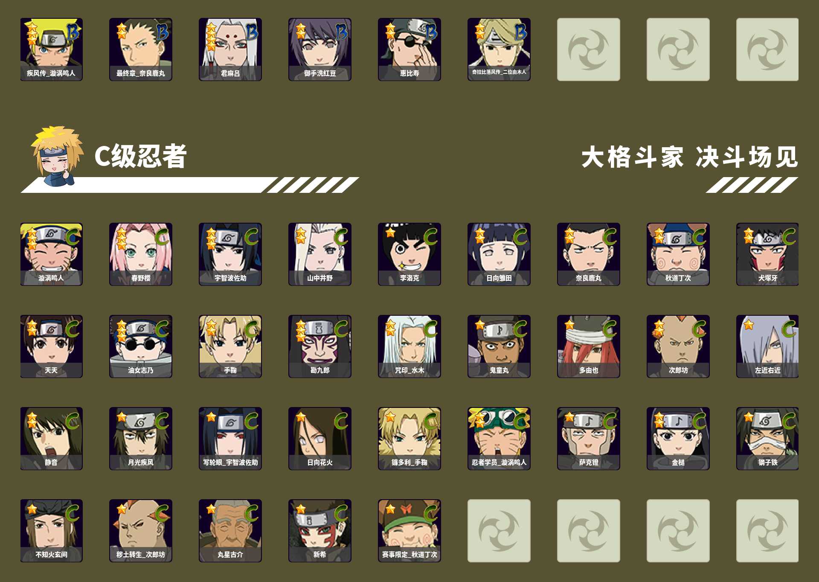The height and width of the screenshot is (582, 819).
Task: Click the 李洛克 character portrait
Action: (409, 254)
